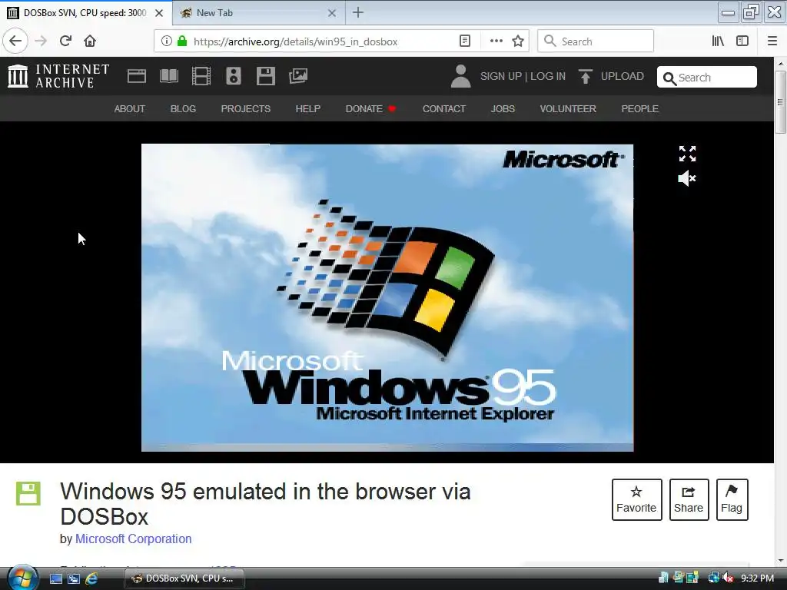Image resolution: width=787 pixels, height=590 pixels.
Task: Close the New Tab tab
Action: [x=332, y=13]
